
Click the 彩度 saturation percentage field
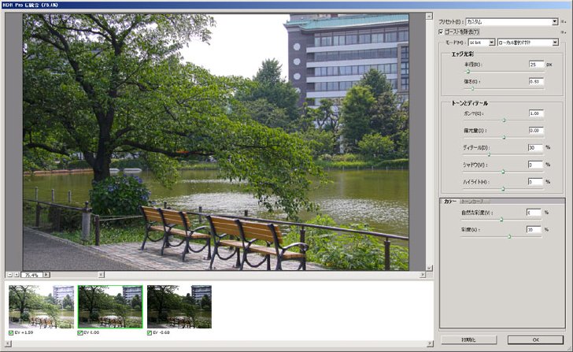pos(534,230)
